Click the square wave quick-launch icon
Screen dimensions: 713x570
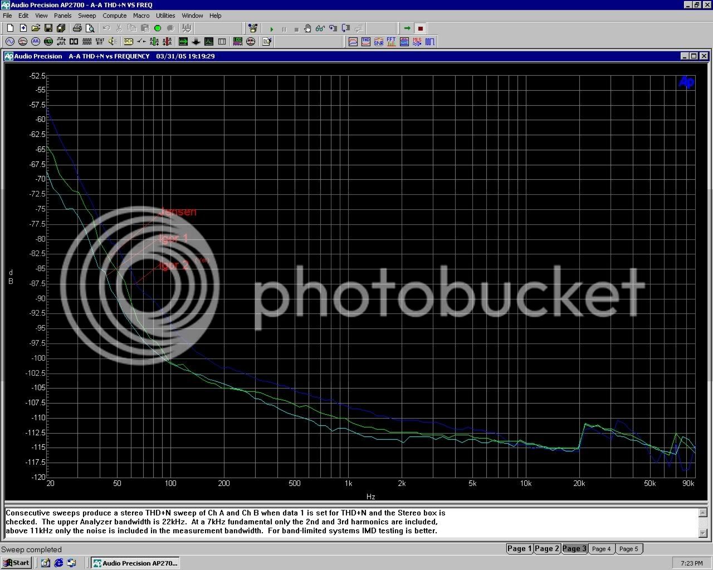coord(430,41)
